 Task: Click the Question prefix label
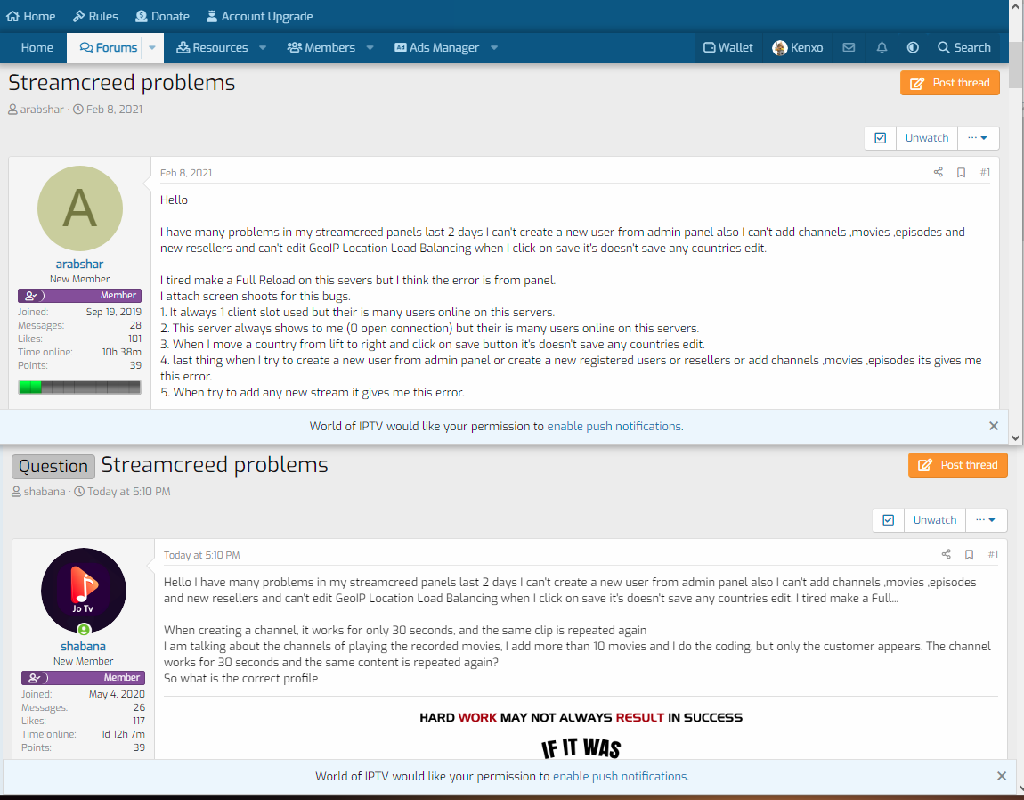(x=53, y=466)
